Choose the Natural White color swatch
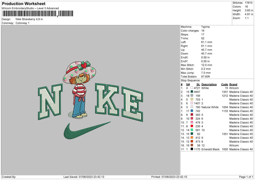Screen dimensions: 255x180 pos(192,107)
